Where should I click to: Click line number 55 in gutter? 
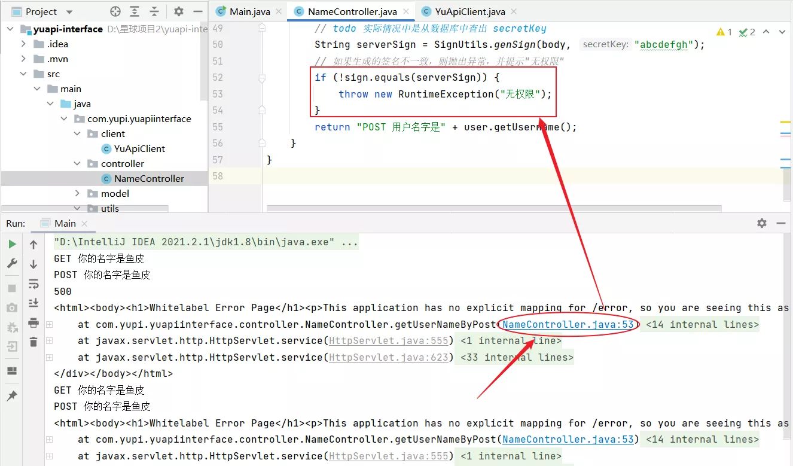(x=217, y=127)
